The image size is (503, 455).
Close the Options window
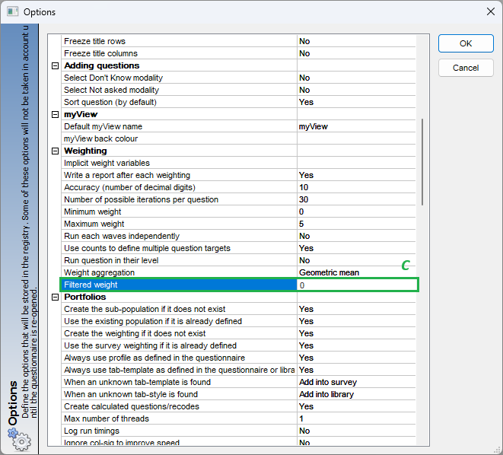click(491, 11)
